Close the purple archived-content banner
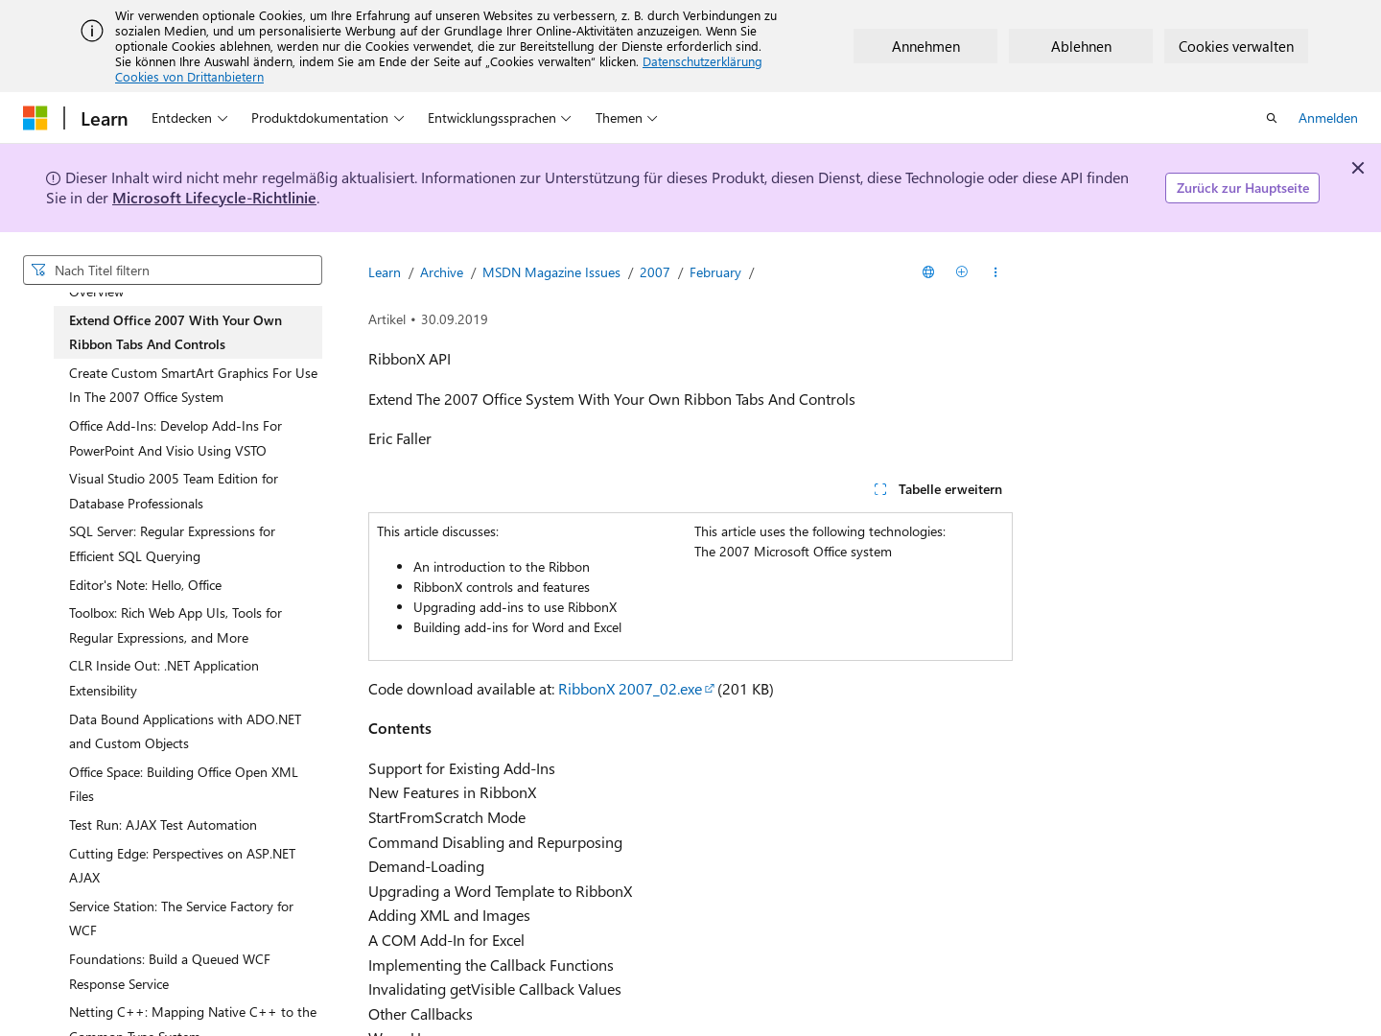Viewport: 1381px width, 1036px height. [x=1358, y=168]
